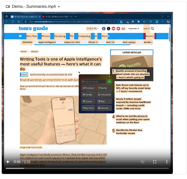The image size is (187, 179).
Task: Open browser settings ellipsis menu
Action: [x=163, y=22]
